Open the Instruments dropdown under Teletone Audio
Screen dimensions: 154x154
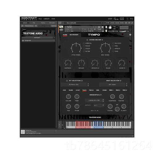tap(38, 38)
